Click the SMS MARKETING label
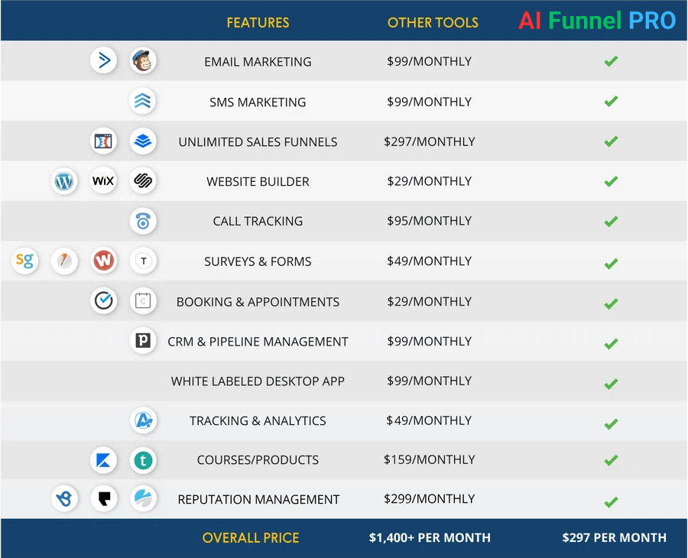This screenshot has width=688, height=558. [x=258, y=102]
